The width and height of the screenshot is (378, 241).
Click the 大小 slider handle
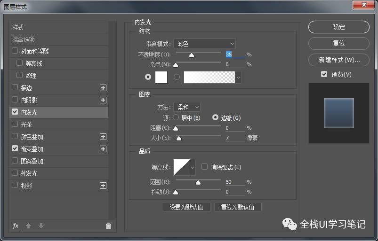[x=178, y=138]
